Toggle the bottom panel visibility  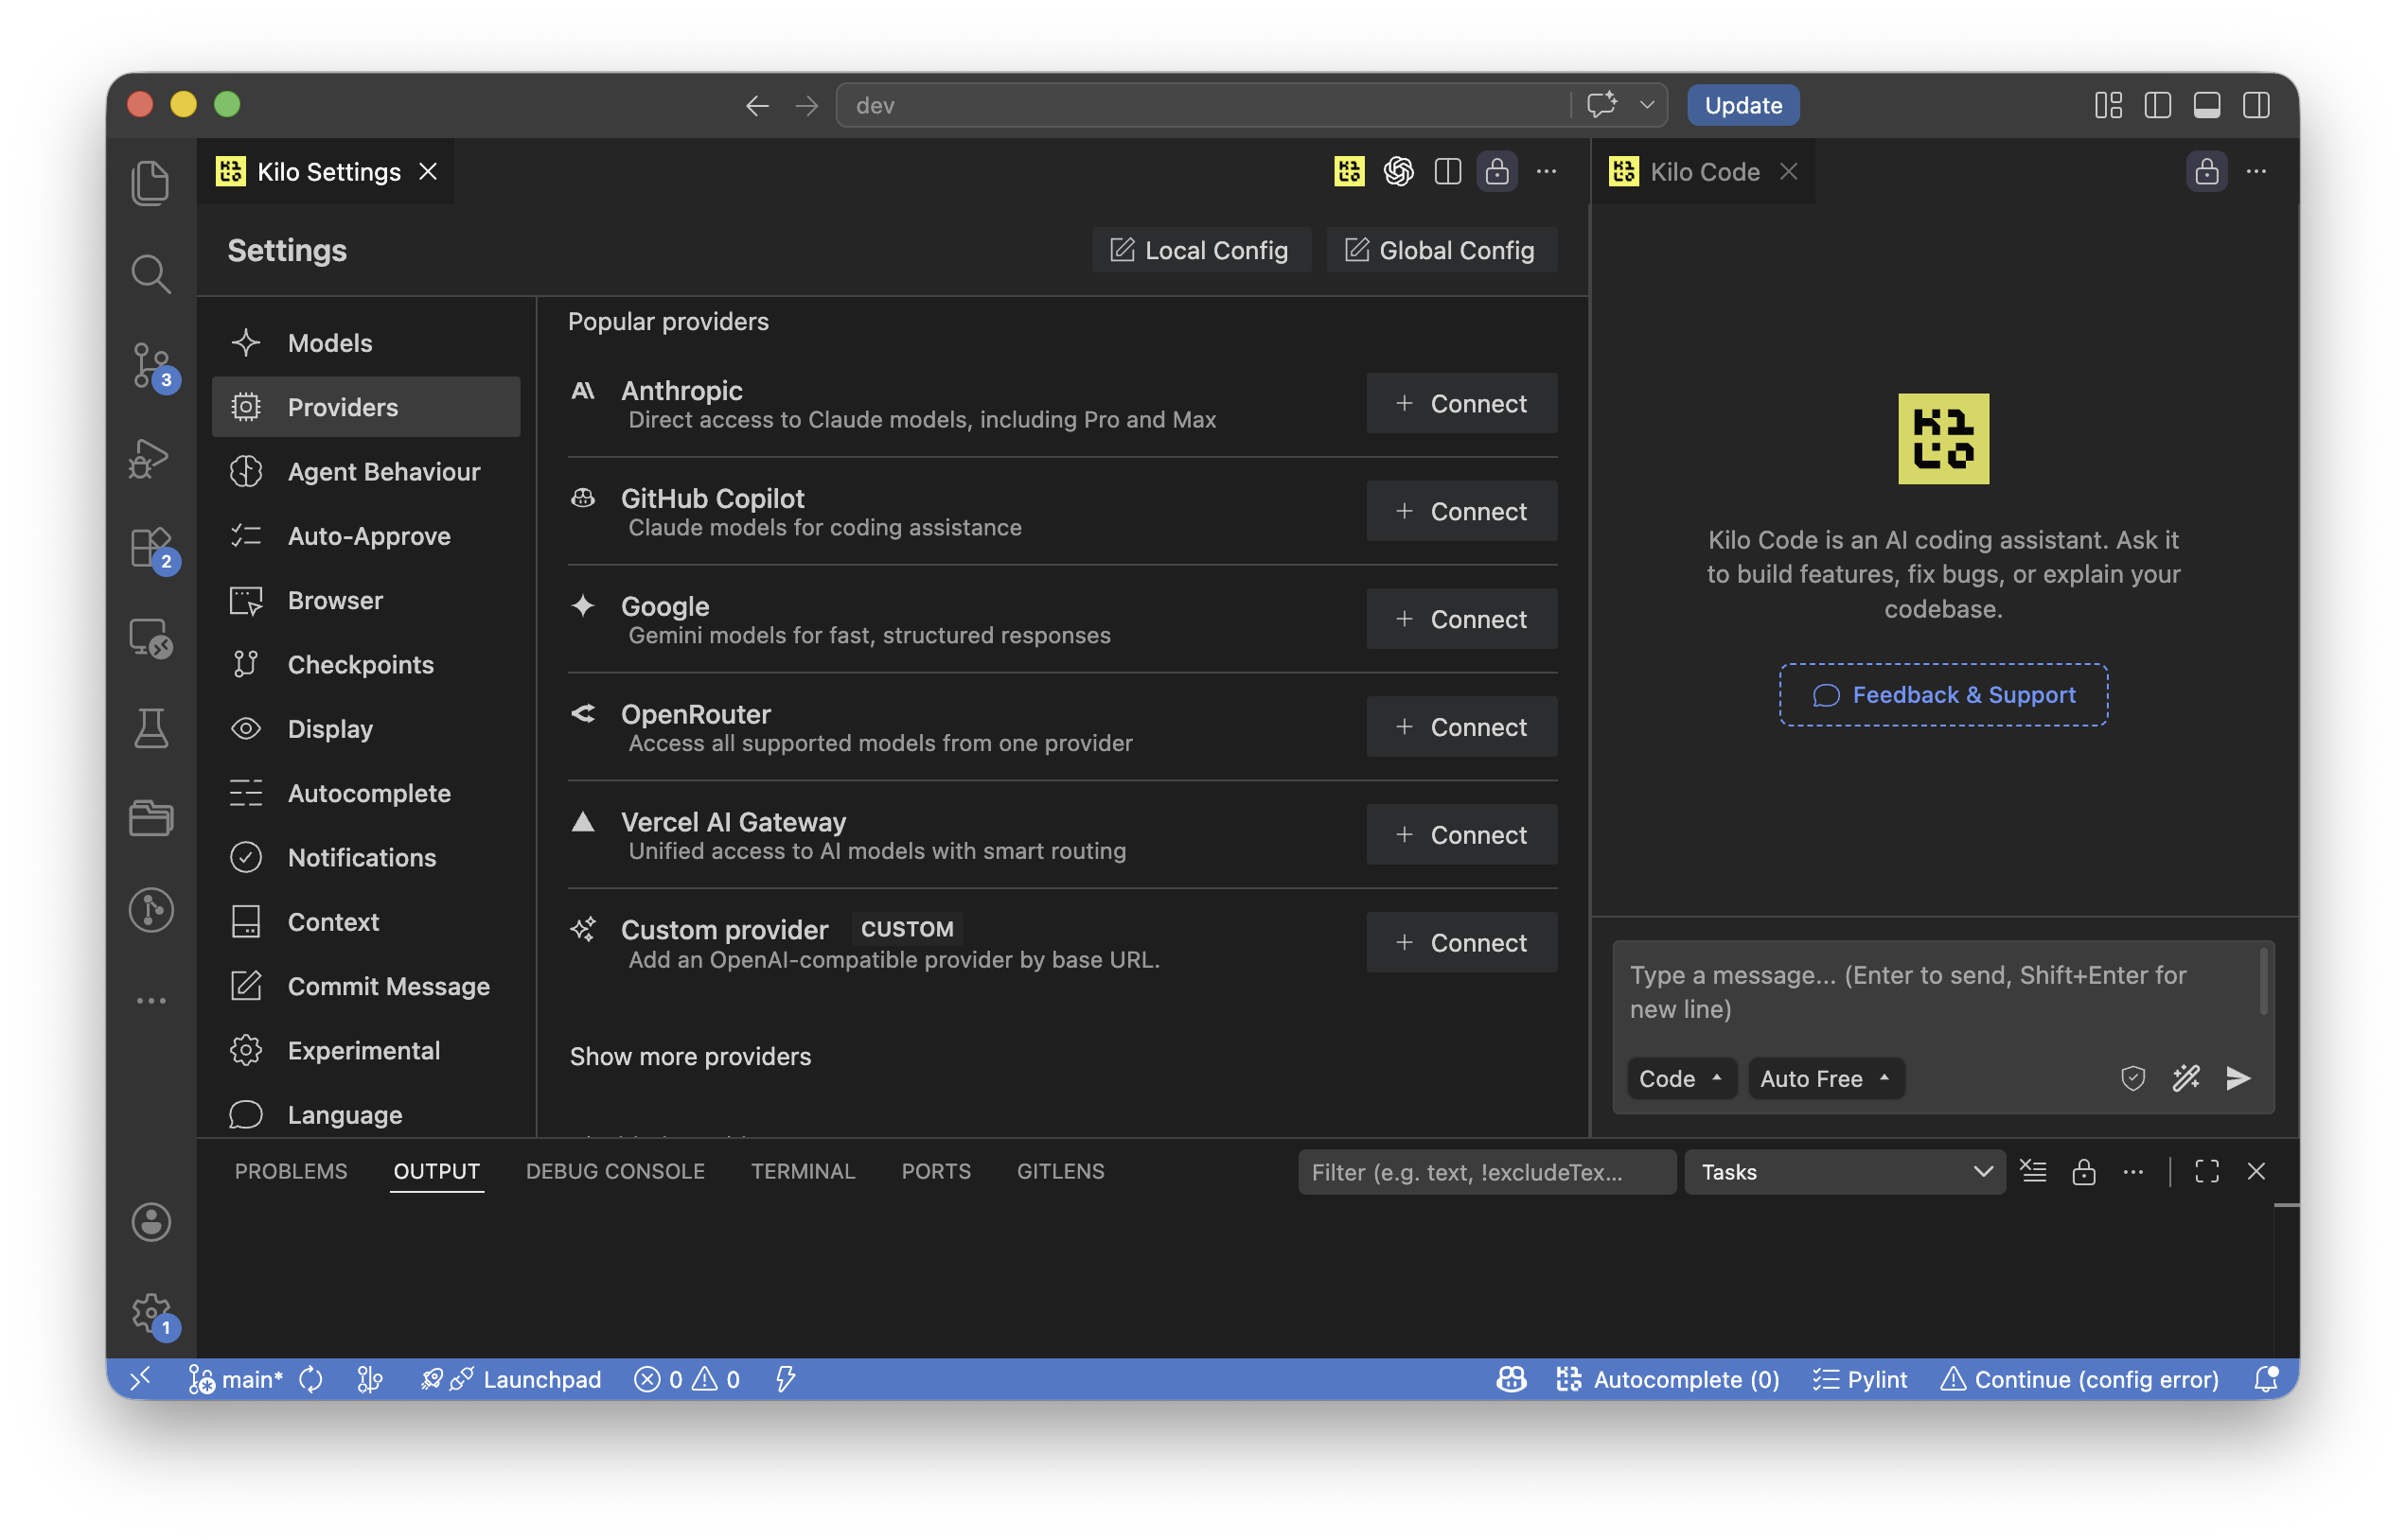point(2207,105)
